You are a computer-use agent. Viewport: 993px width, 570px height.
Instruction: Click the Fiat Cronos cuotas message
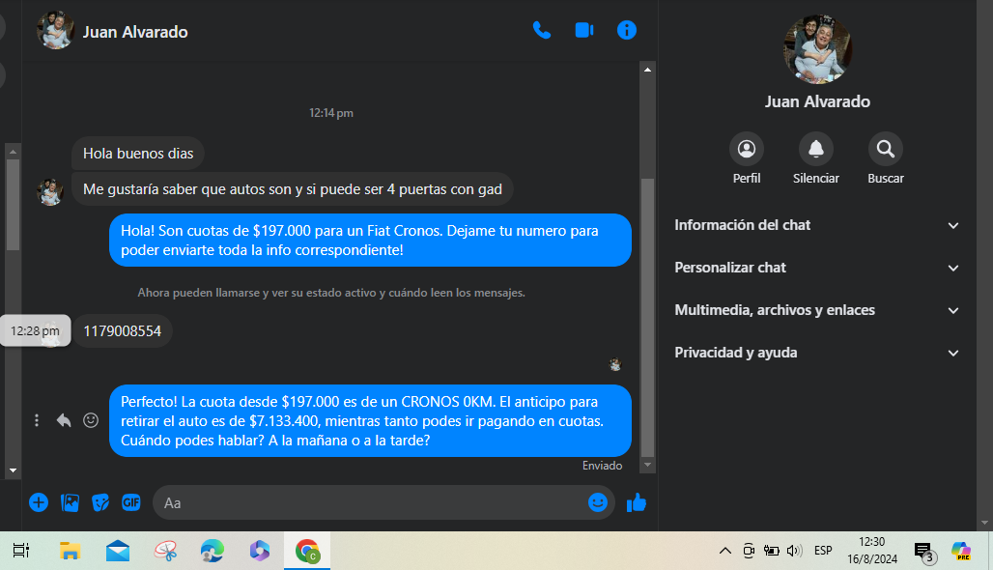click(x=371, y=240)
